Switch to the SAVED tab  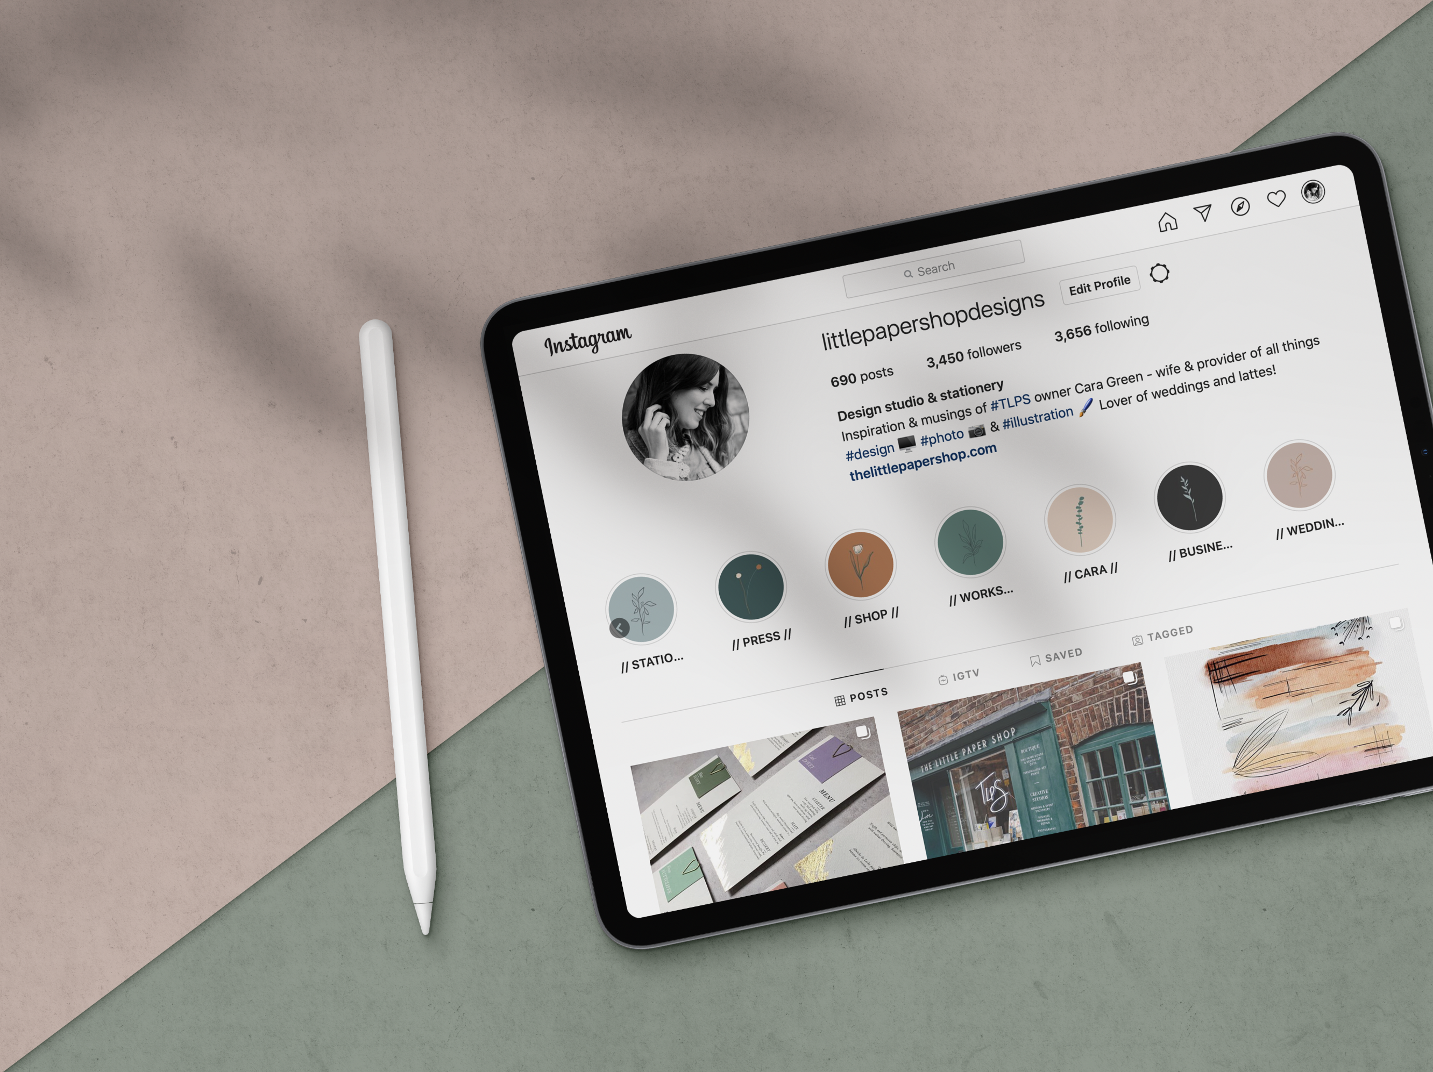[1053, 656]
